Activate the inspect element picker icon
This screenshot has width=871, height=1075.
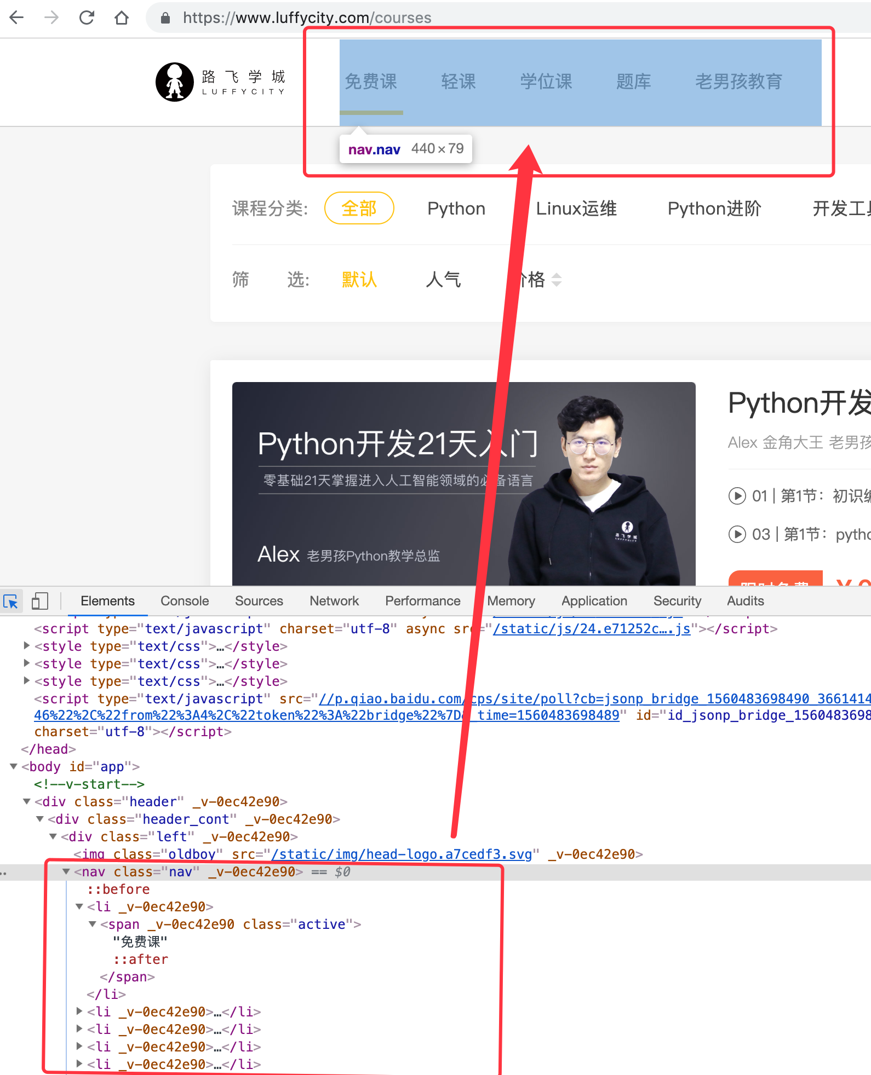[11, 601]
